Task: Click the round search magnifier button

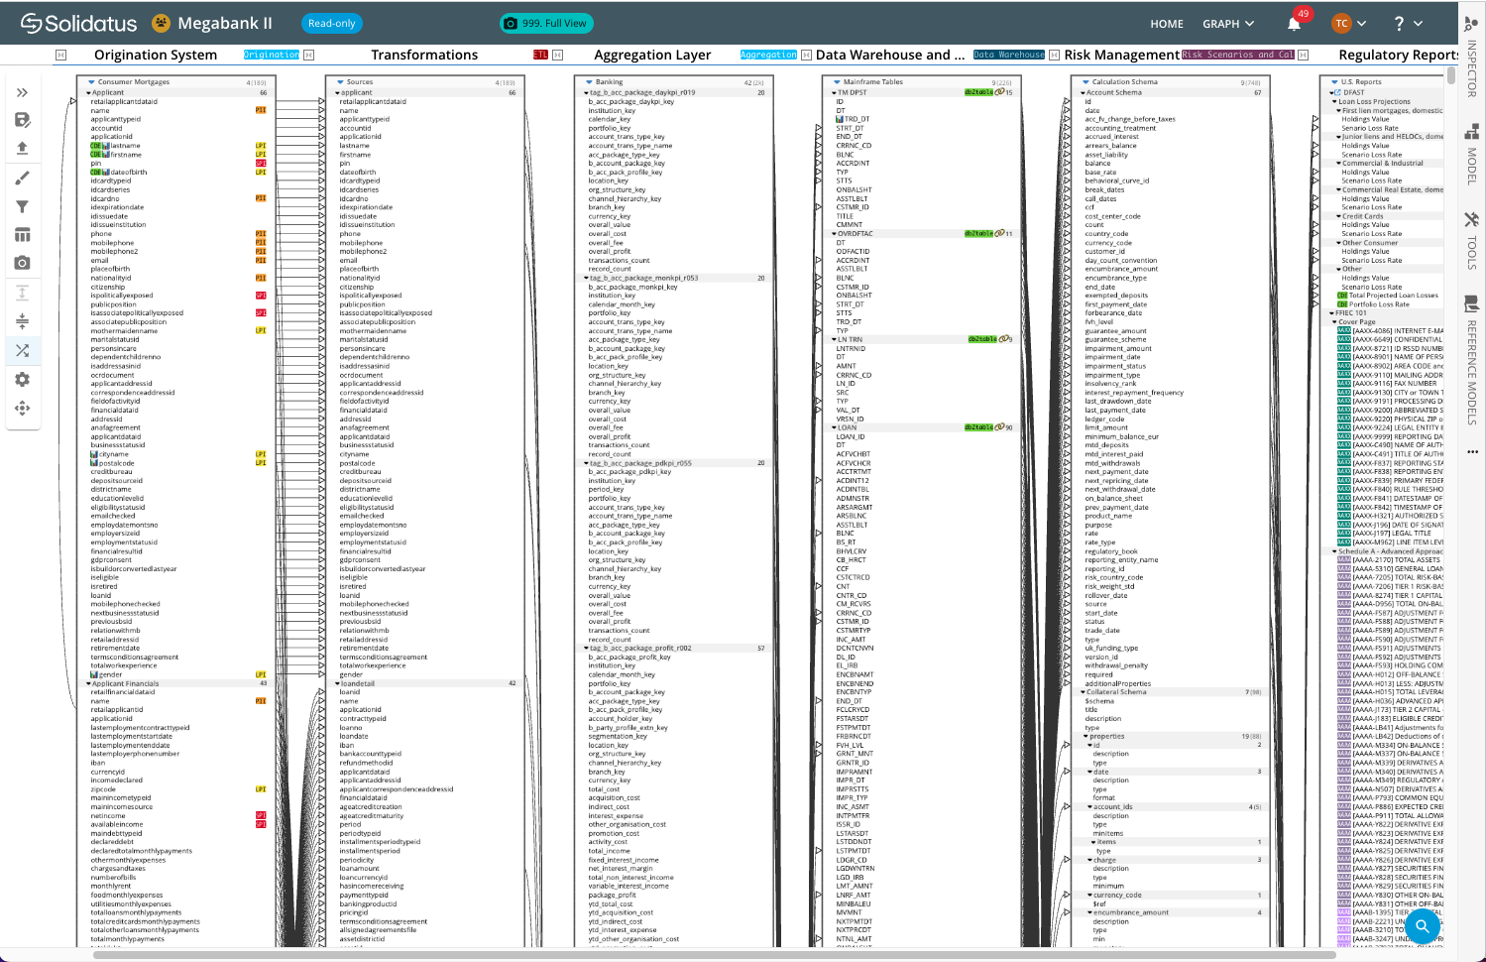Action: pyautogui.click(x=1422, y=926)
